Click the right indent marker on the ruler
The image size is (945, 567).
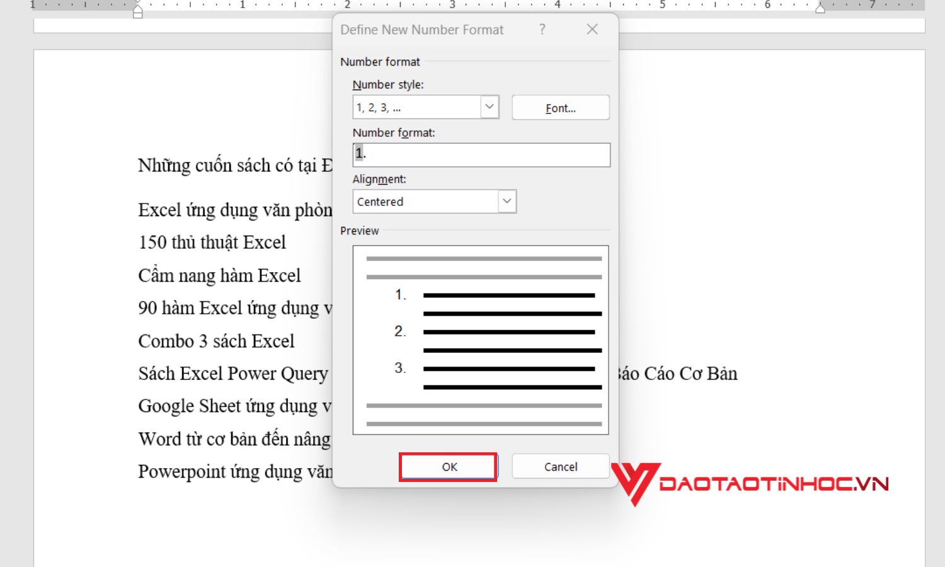click(821, 9)
